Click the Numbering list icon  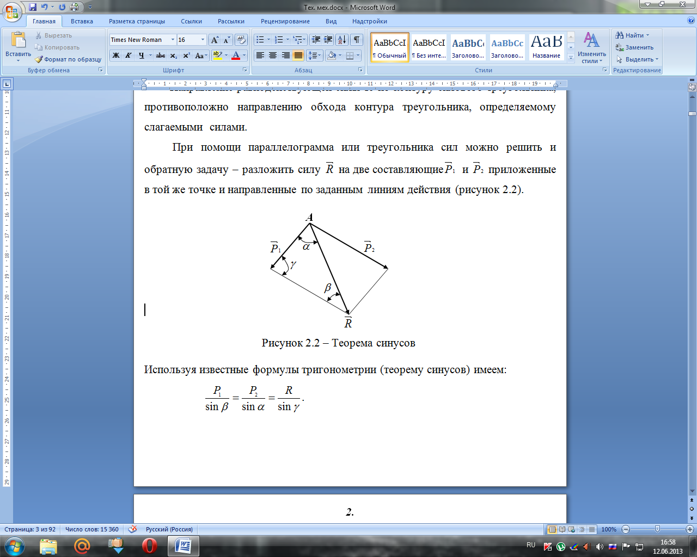click(279, 40)
